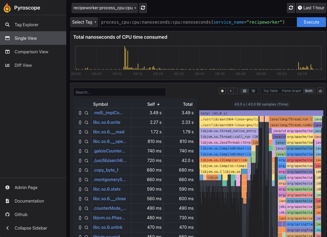The width and height of the screenshot is (327, 237).
Task: Click sandwich arrows icon for .galoisCounter row
Action: tap(80, 151)
